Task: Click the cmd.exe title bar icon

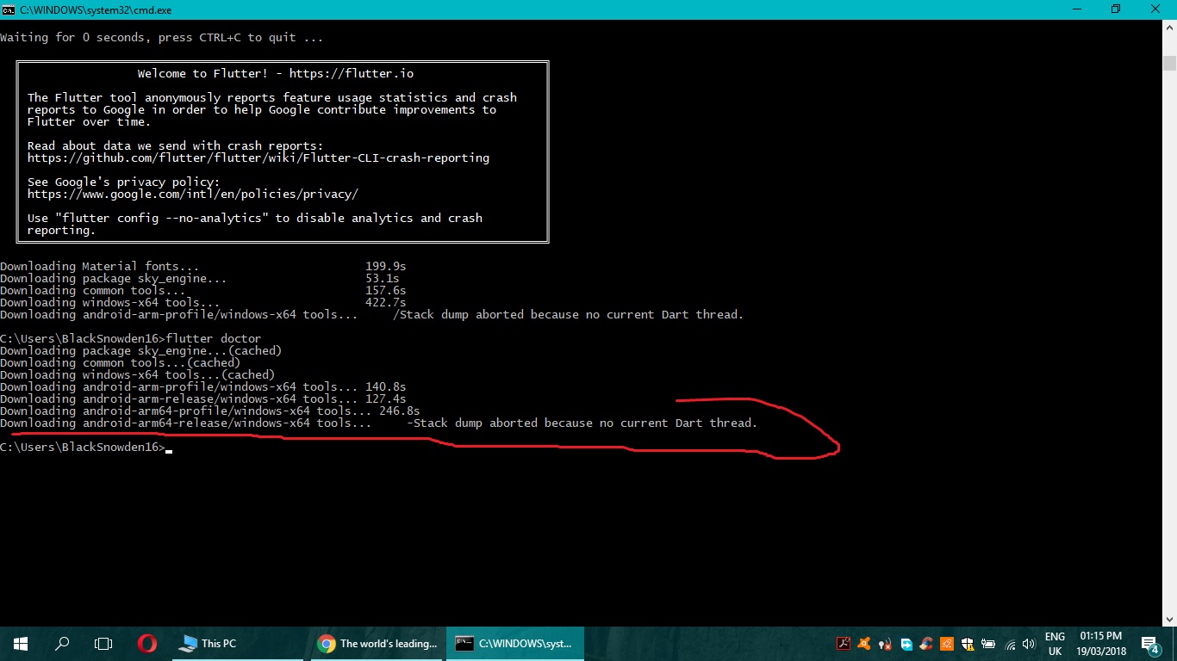Action: tap(8, 9)
